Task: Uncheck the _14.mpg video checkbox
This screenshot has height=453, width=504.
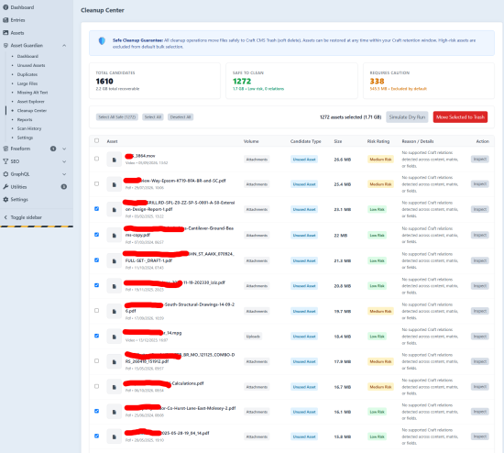Action: coord(97,336)
